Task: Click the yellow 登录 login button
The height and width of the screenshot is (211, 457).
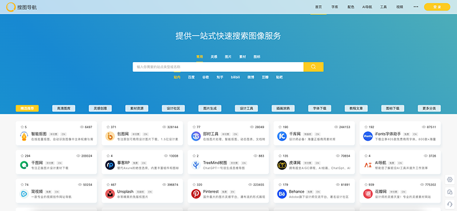Action: (437, 7)
